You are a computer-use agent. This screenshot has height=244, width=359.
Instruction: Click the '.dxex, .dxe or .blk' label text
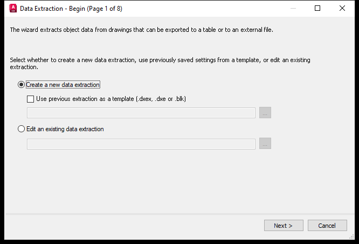161,99
